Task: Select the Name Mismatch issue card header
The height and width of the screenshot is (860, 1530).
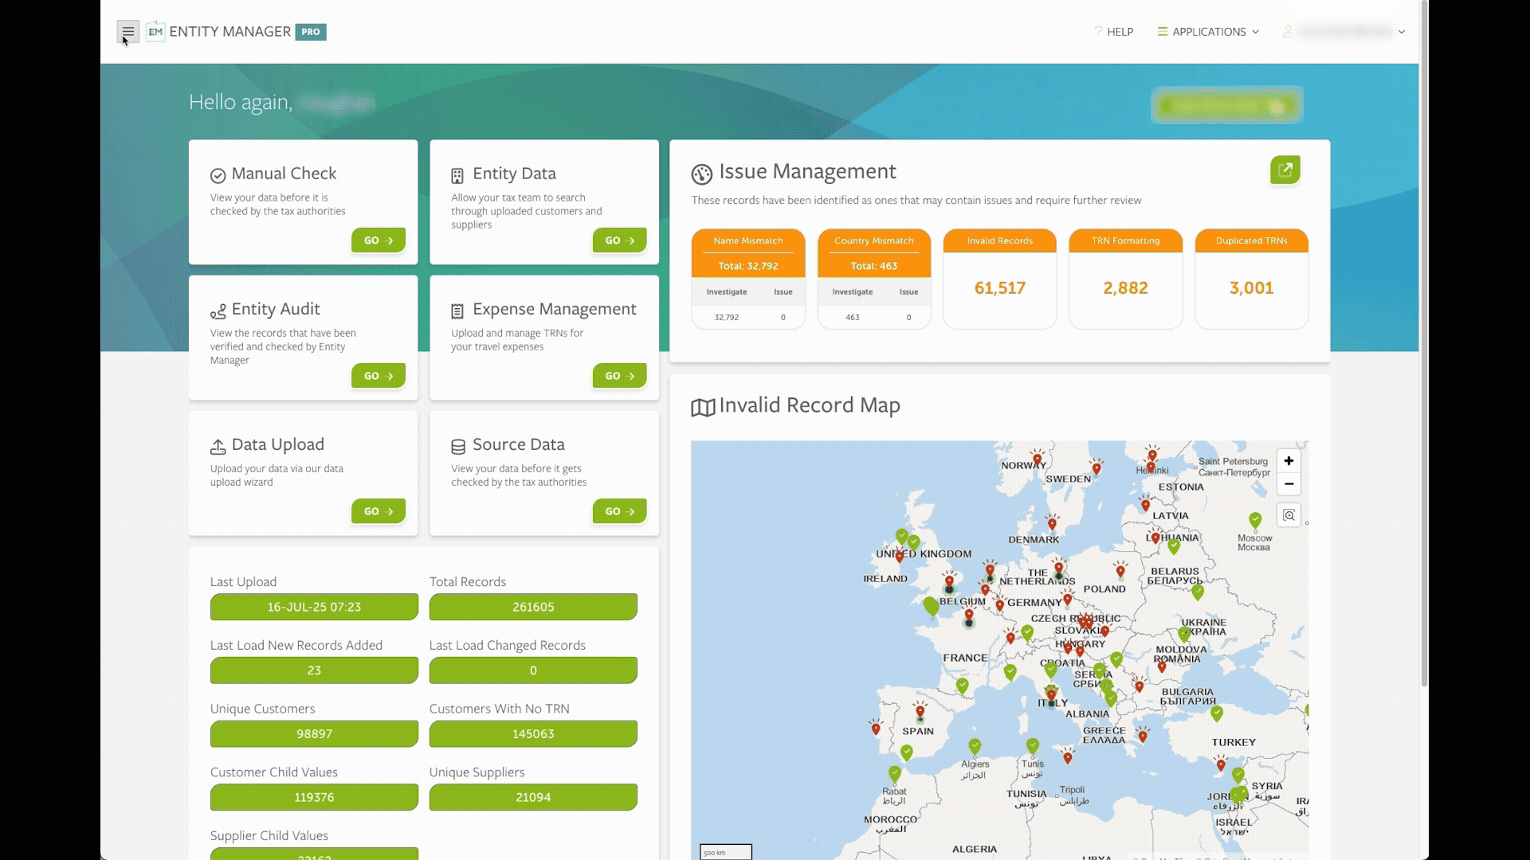Action: pyautogui.click(x=747, y=240)
